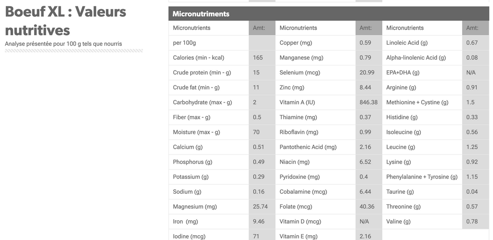Select the 846.38 Vitamin A amount
The width and height of the screenshot is (493, 240).
368,102
